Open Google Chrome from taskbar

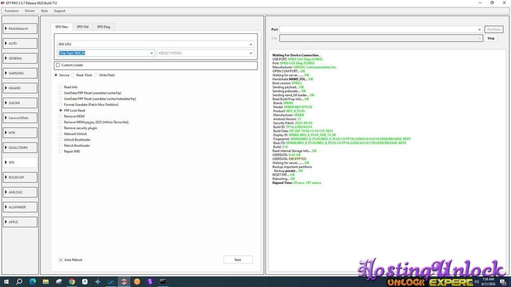click(x=72, y=281)
